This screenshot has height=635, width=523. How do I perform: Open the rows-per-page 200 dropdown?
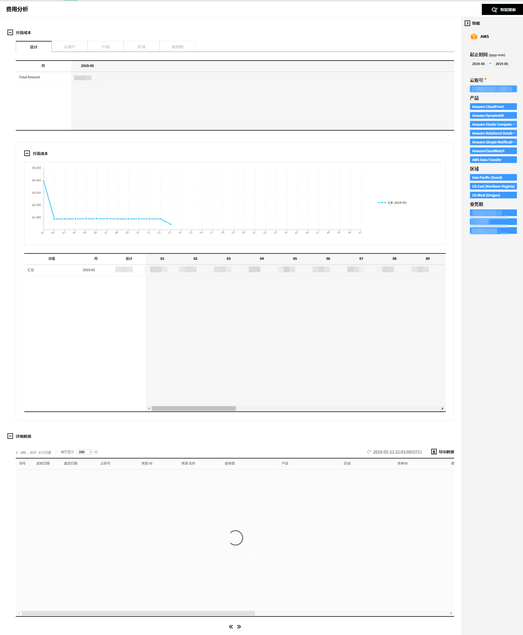tap(84, 452)
